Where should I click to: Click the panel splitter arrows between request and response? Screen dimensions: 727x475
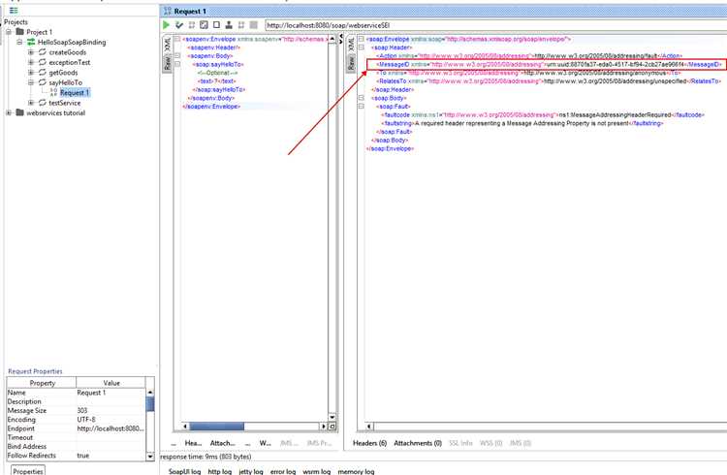(341, 40)
